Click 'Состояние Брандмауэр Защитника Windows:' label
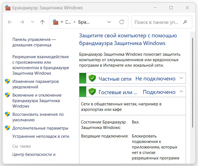This screenshot has width=198, height=166. pos(103,125)
